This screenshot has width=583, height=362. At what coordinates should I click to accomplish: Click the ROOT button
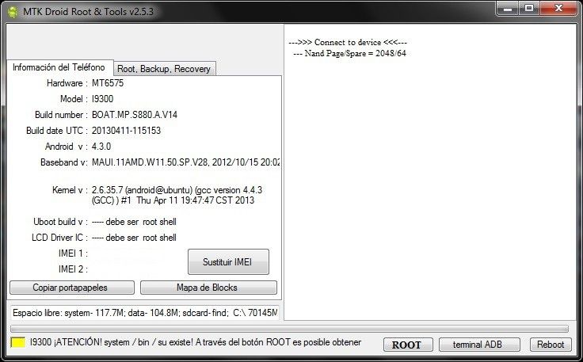tap(408, 345)
